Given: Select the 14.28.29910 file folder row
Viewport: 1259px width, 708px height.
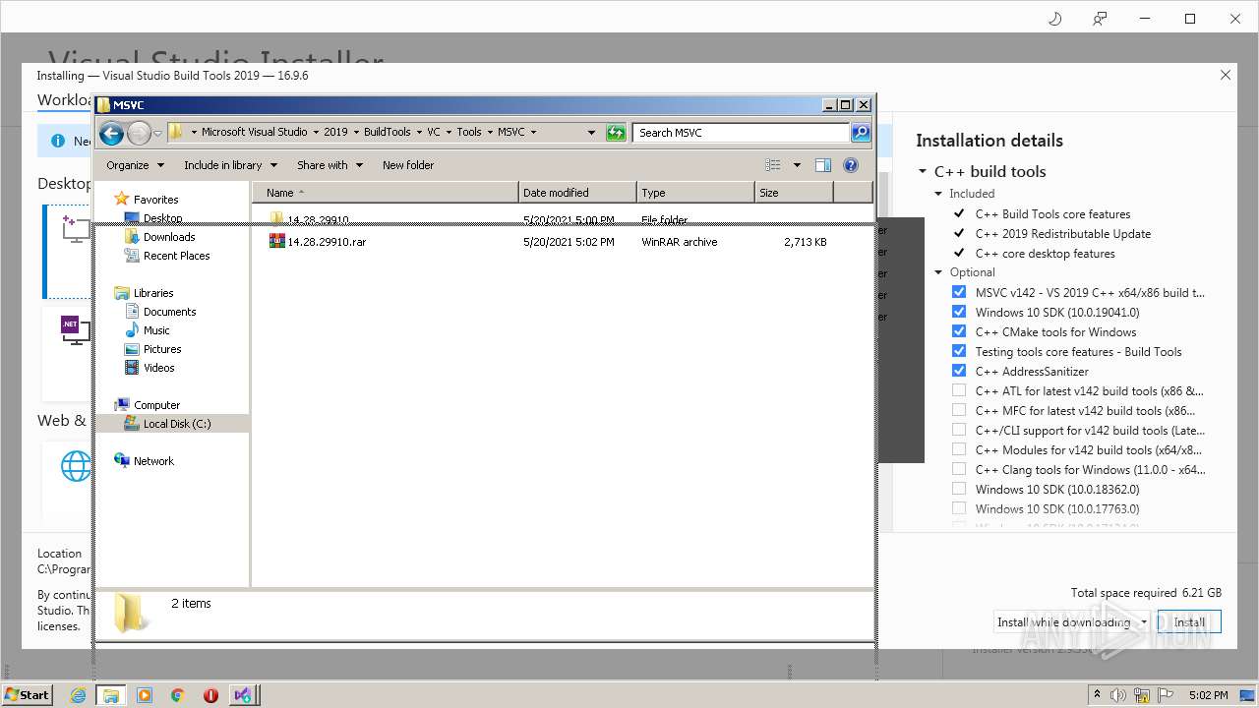Looking at the screenshot, I should pyautogui.click(x=562, y=220).
